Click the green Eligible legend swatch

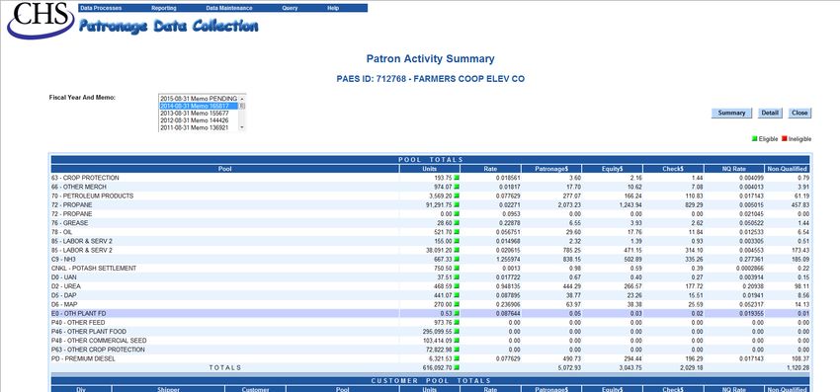755,139
